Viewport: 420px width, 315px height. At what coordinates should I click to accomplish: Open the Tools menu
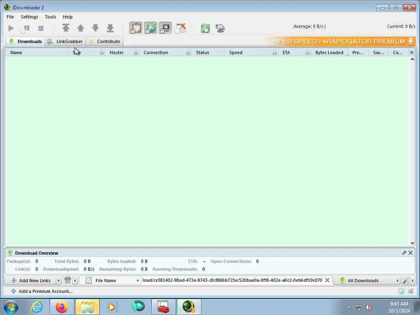(x=50, y=17)
